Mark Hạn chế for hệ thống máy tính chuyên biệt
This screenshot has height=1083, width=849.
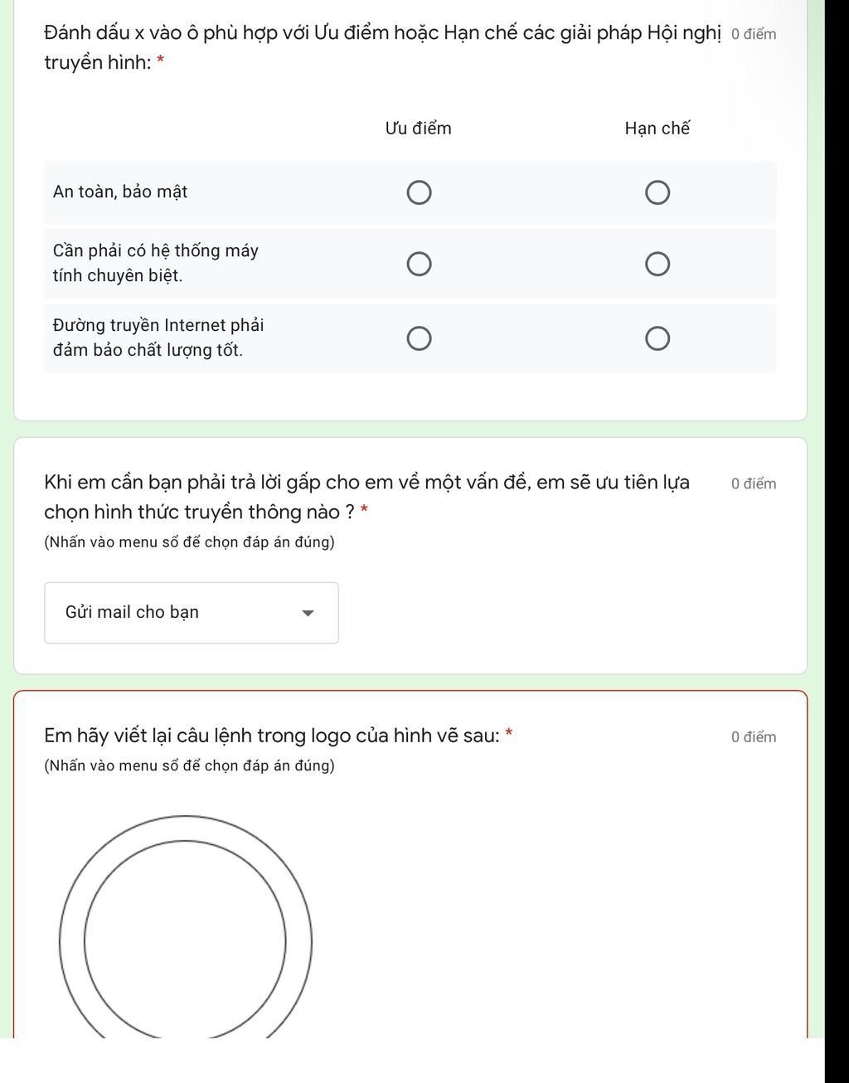coord(657,265)
